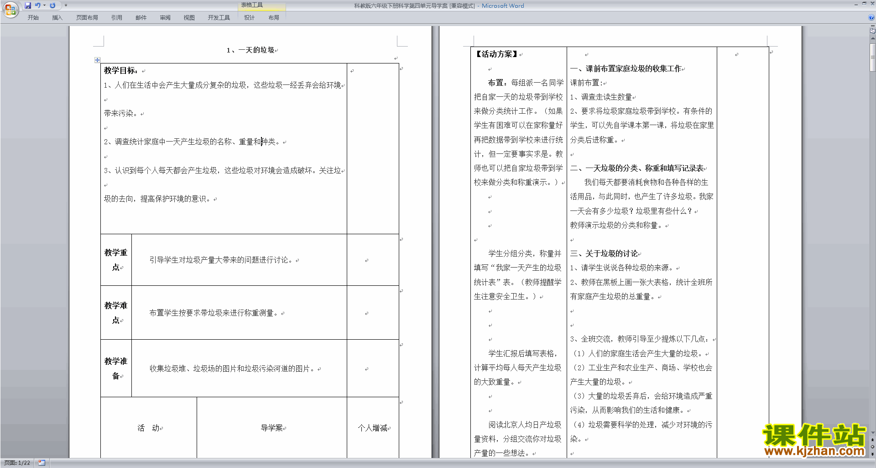Click the 教学难点 cell label
876x468 pixels.
(116, 313)
